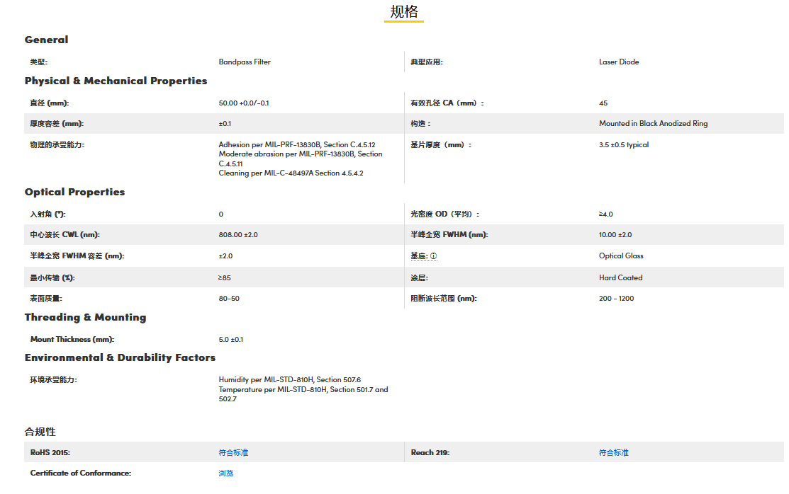This screenshot has width=789, height=494.
Task: Click the optical density value ≥4.0
Action: pyautogui.click(x=606, y=214)
